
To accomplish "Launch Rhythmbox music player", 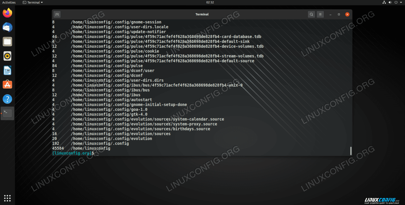I will (x=7, y=56).
